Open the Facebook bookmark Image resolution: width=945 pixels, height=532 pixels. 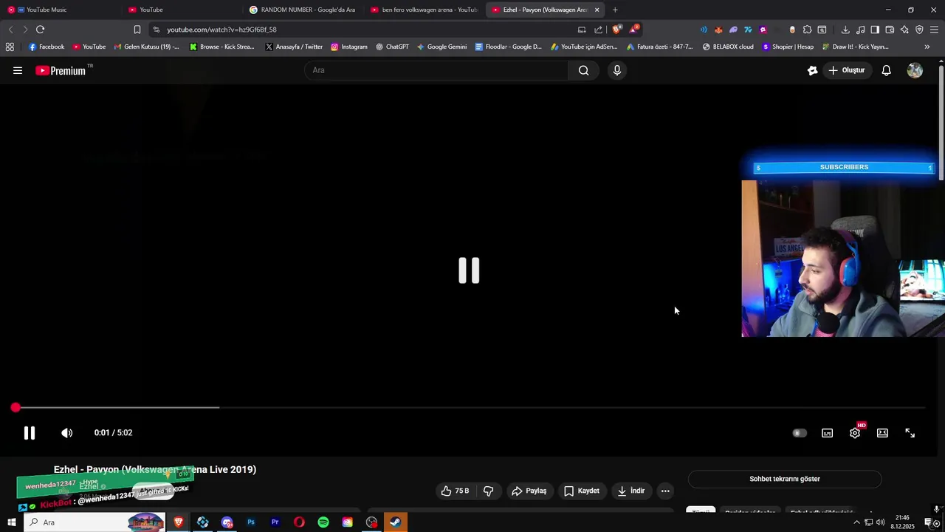pos(47,47)
